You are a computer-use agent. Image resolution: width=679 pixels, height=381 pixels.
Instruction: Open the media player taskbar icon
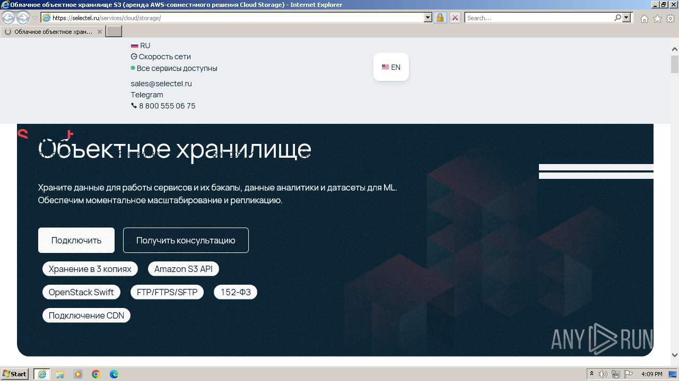click(78, 374)
